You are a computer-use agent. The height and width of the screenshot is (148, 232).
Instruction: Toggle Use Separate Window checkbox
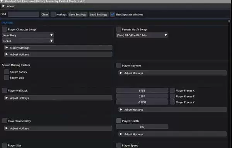pyautogui.click(x=113, y=14)
